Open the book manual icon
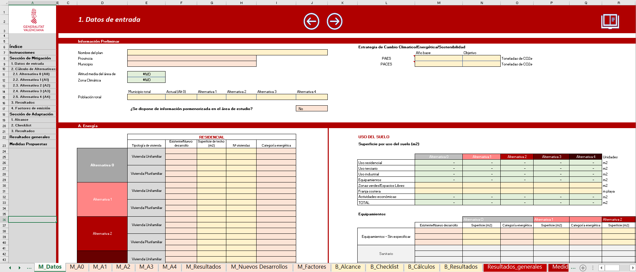636x272 pixels. point(610,21)
